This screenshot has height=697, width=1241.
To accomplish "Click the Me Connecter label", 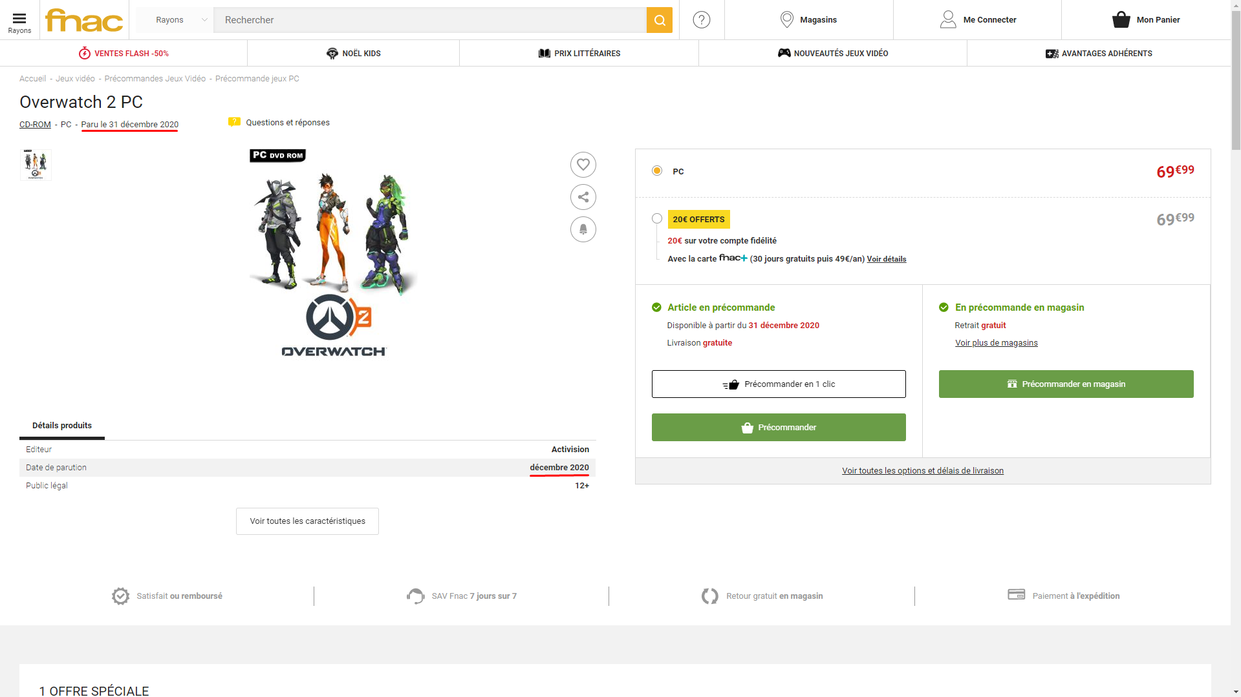I will click(989, 20).
